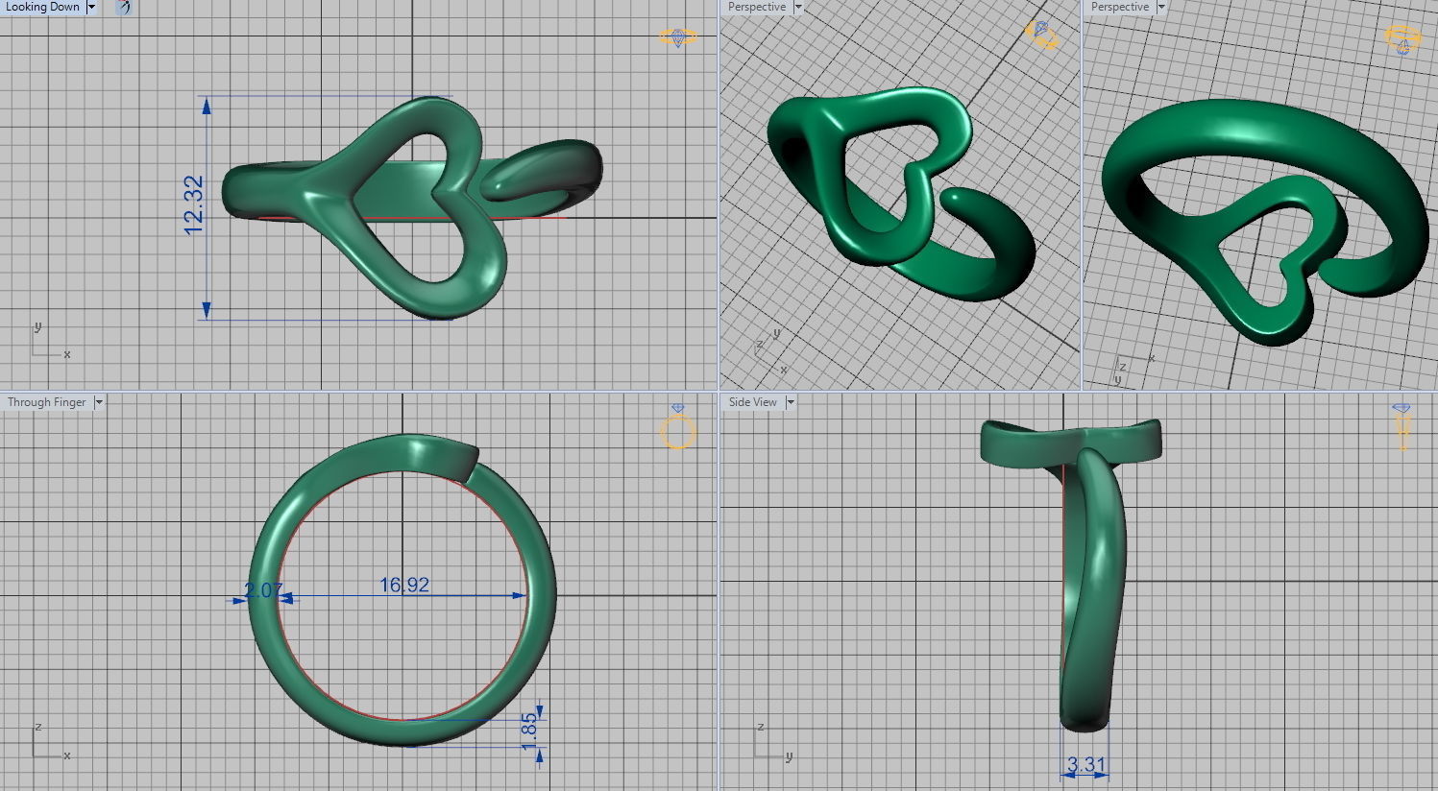Select the 2.07 band thickness dimension

[262, 590]
